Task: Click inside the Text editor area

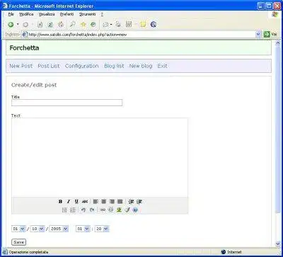Action: (x=100, y=157)
